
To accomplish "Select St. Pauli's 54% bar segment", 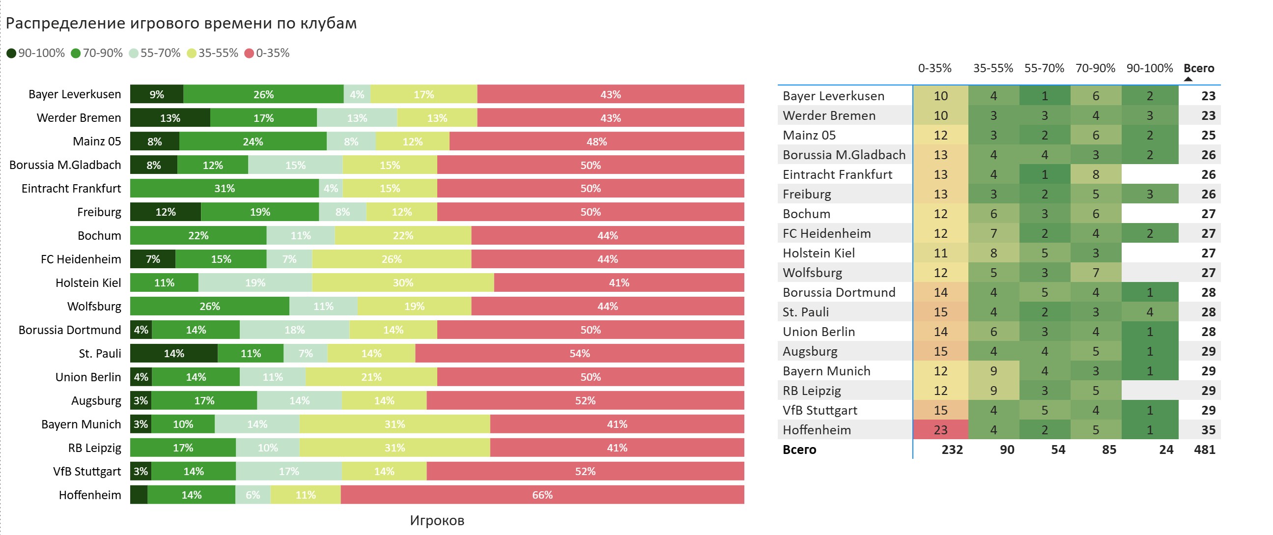I will point(580,353).
